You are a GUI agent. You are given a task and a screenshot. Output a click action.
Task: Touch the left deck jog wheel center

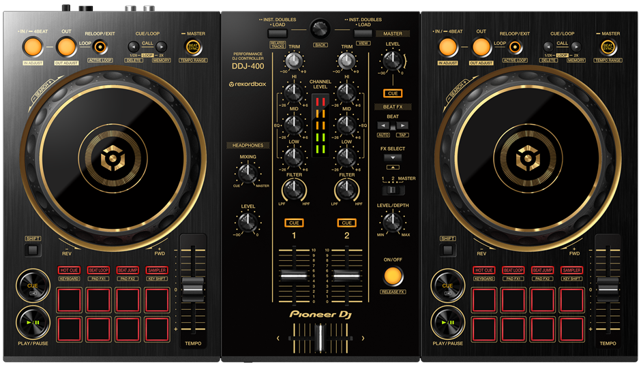coord(113,159)
